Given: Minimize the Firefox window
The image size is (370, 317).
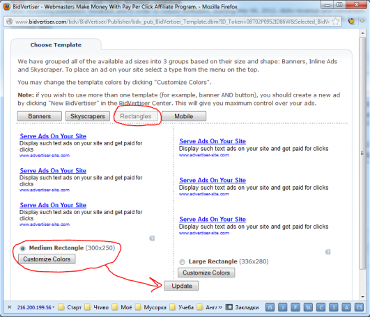Looking at the screenshot, I should 327,5.
